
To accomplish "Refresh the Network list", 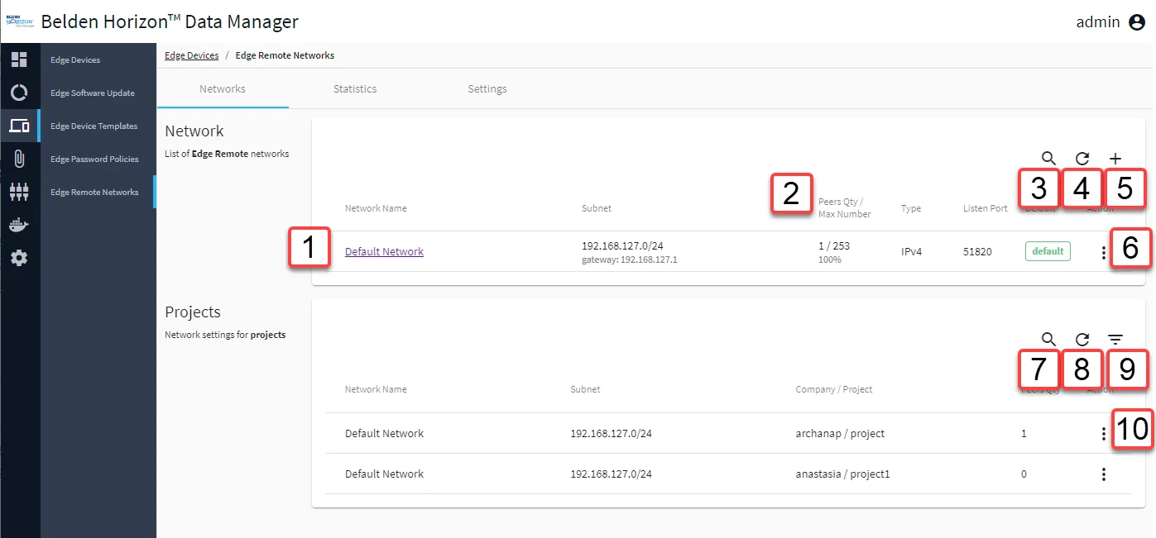I will click(1082, 158).
